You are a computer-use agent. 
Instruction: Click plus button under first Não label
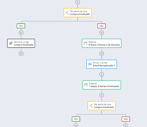(x=102, y=33)
